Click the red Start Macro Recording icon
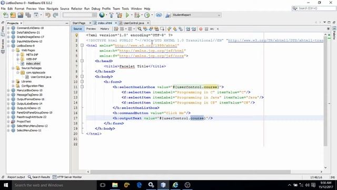The height and width of the screenshot is (190, 337). (x=201, y=29)
